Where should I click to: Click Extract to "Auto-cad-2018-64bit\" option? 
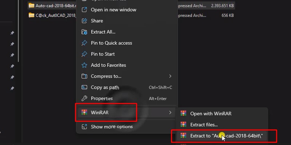(226, 136)
